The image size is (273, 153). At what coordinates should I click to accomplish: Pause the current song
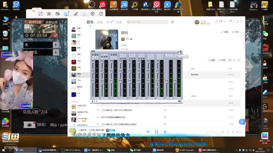click(156, 132)
